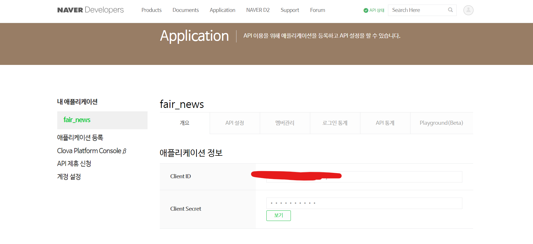Open the Support menu

click(290, 10)
